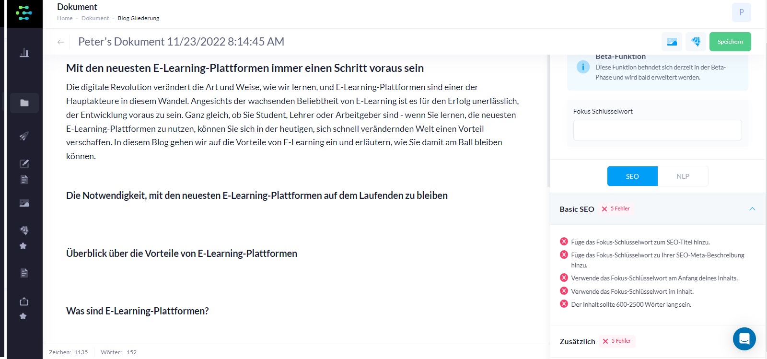Click error icon for SEO-Titel hint
Screen dimensions: 767x359
click(x=564, y=242)
